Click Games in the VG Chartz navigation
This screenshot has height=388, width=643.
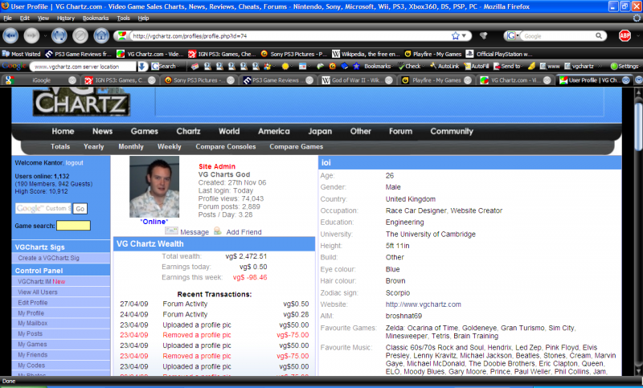tap(145, 132)
